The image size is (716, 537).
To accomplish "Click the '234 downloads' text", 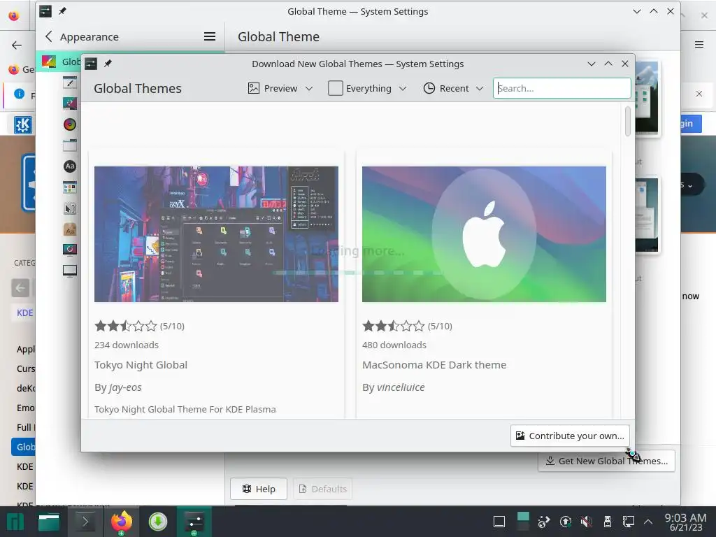I will coord(127,345).
